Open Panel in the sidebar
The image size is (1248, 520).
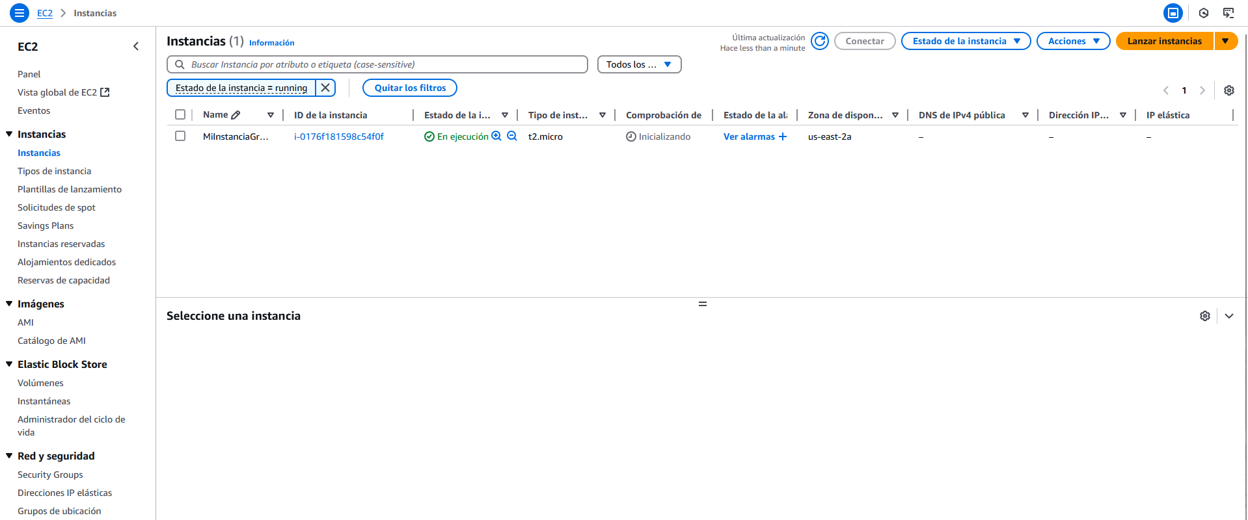(x=29, y=74)
